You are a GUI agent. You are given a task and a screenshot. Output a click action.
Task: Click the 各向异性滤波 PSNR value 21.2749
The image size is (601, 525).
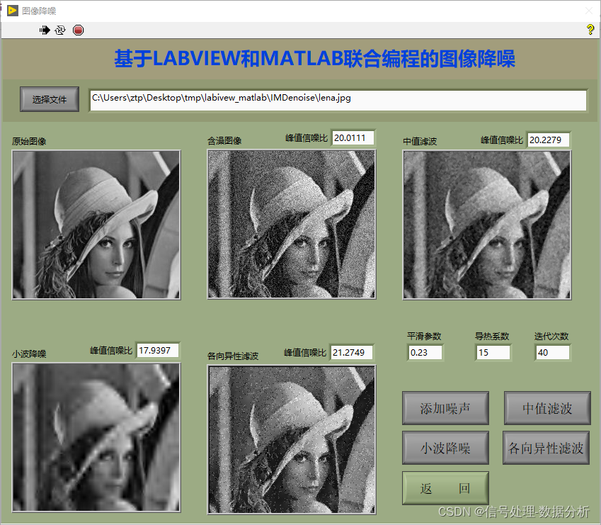pyautogui.click(x=351, y=352)
